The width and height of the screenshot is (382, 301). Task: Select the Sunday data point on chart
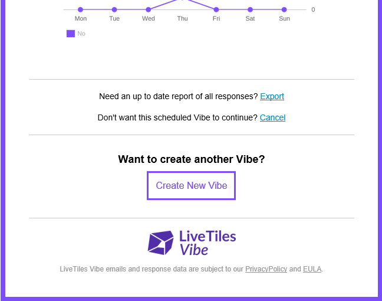(284, 9)
